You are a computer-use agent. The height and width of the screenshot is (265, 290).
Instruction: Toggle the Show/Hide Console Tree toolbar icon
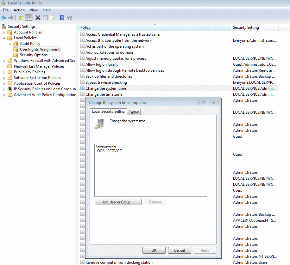(28, 18)
